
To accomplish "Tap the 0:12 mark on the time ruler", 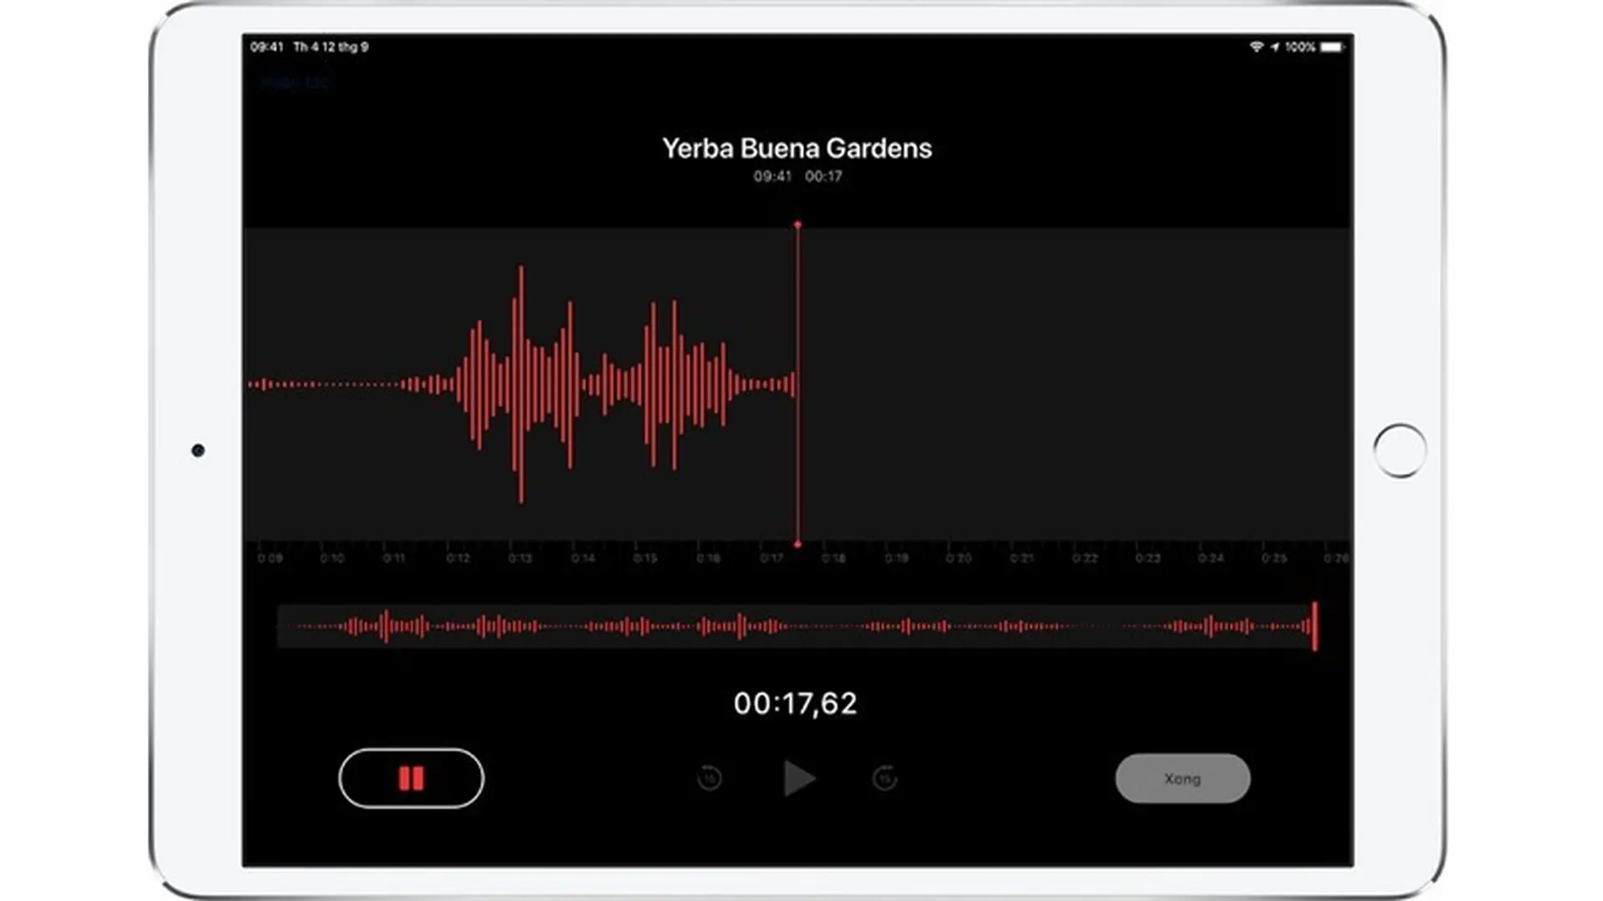I will 458,558.
